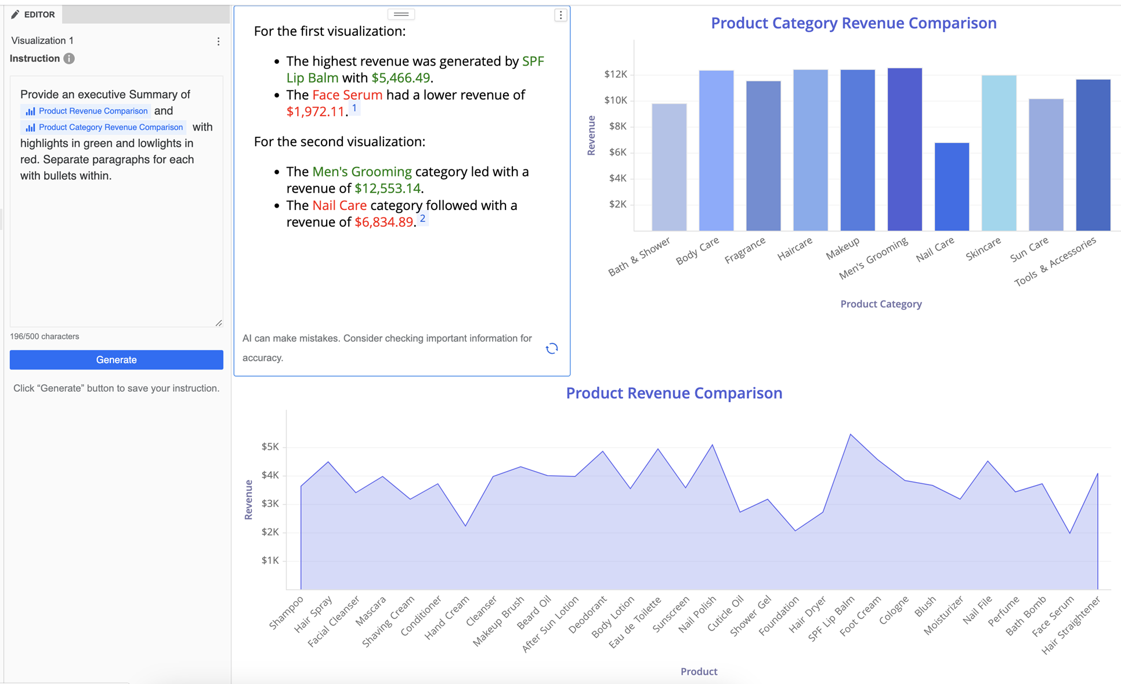1121x684 pixels.
Task: Open the summary panel kebab menu
Action: [x=560, y=15]
